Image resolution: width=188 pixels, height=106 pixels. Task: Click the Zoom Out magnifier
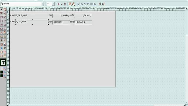(73, 4)
